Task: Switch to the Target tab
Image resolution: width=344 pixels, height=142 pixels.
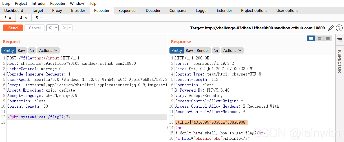Action: [38, 10]
